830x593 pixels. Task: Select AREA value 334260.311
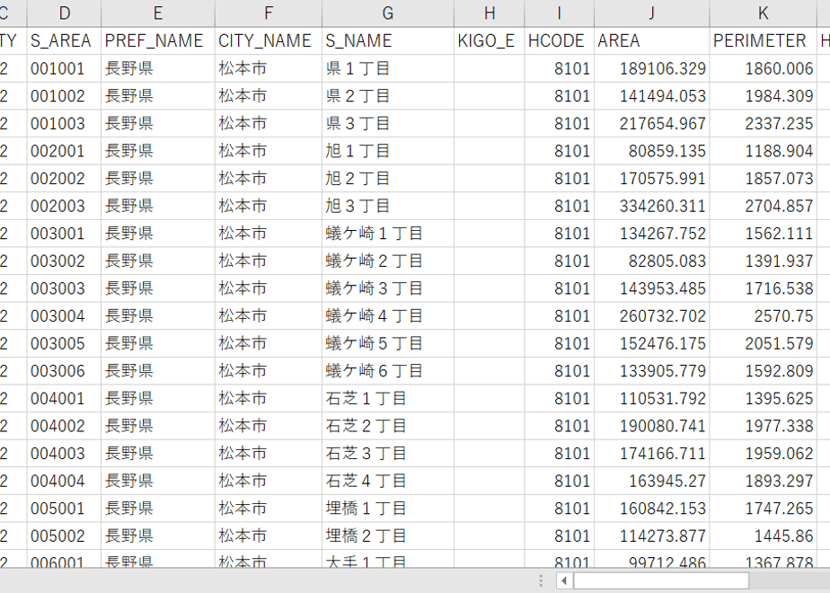[652, 206]
